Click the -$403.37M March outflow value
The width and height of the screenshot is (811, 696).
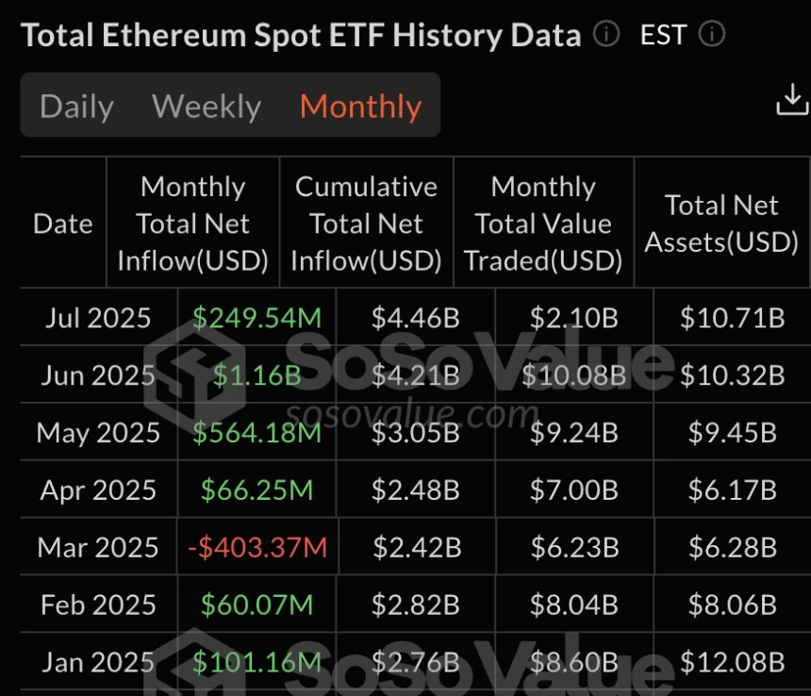(257, 547)
